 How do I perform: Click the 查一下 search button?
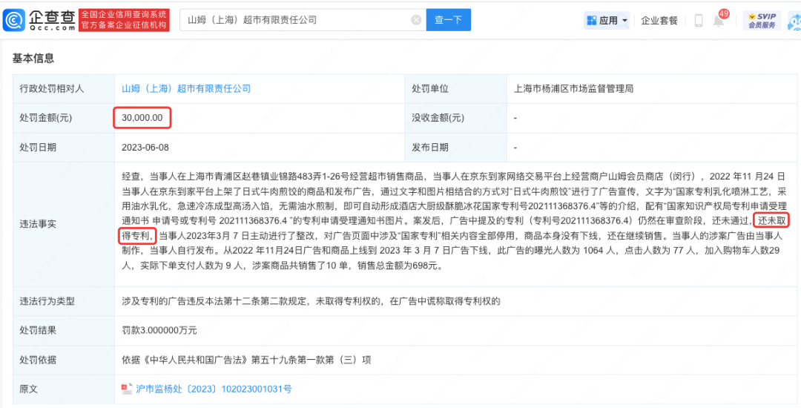tap(449, 20)
